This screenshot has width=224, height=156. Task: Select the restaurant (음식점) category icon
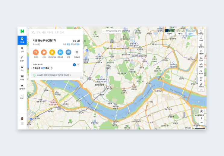coord(36,52)
